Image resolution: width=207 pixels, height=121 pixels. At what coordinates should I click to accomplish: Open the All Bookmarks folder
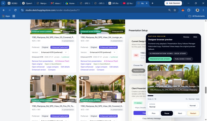coord(196,16)
